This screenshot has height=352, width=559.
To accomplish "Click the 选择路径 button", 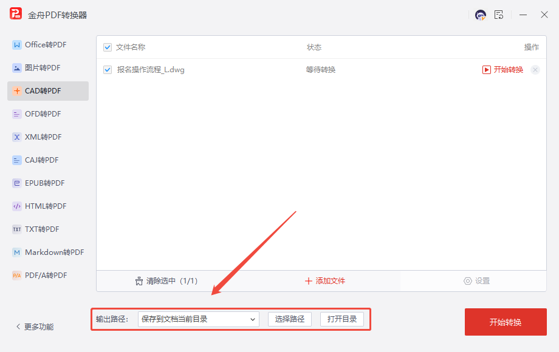I will click(289, 319).
